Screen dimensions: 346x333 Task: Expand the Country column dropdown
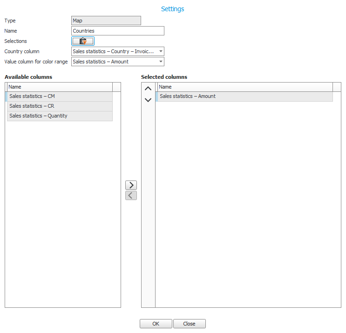point(160,51)
